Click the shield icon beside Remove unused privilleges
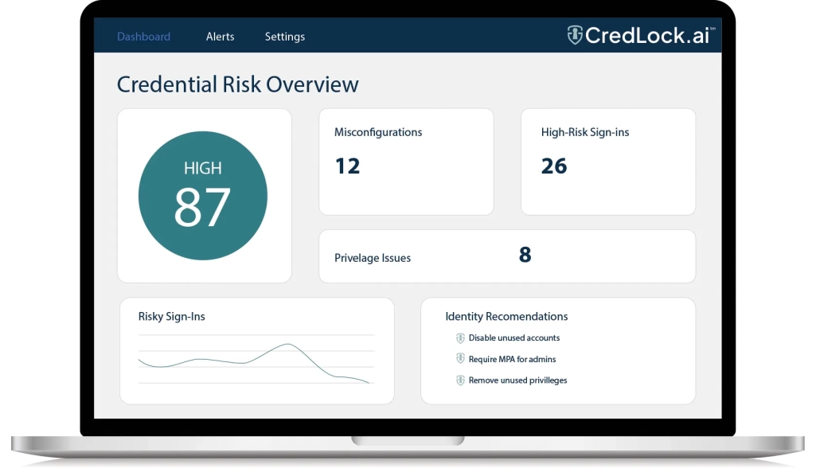820x468 pixels. [460, 380]
